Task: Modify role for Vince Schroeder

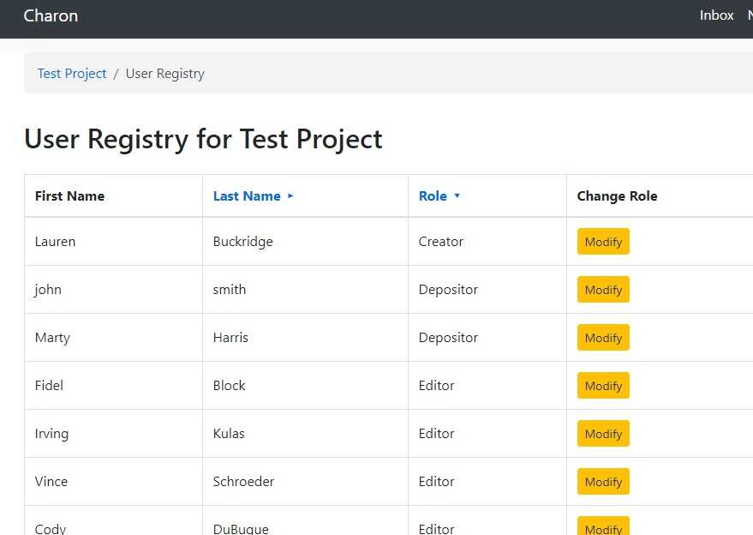Action: coord(603,482)
